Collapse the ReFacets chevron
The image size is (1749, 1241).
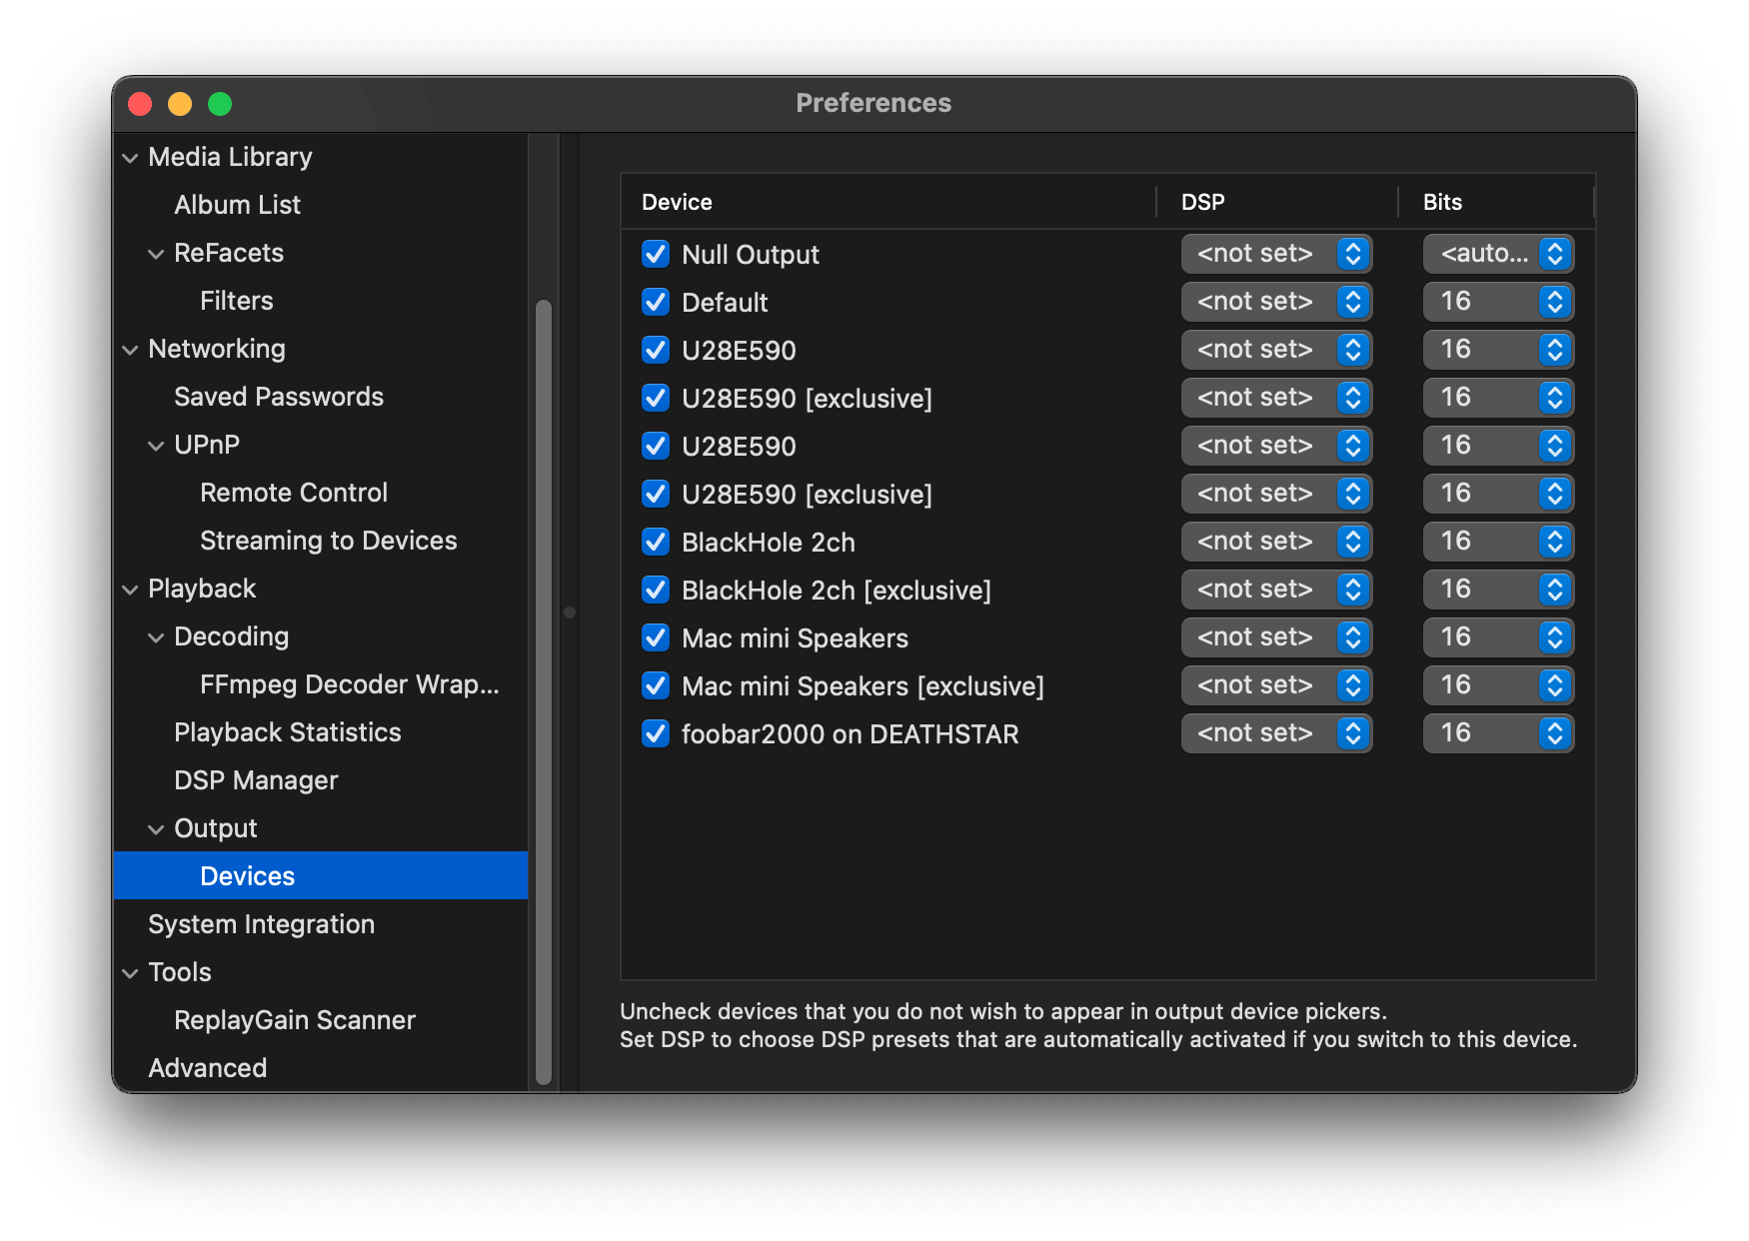[156, 254]
